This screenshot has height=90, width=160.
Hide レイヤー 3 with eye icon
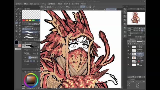(x=128, y=50)
